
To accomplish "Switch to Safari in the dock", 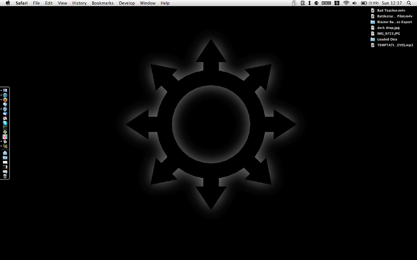I will (x=5, y=109).
